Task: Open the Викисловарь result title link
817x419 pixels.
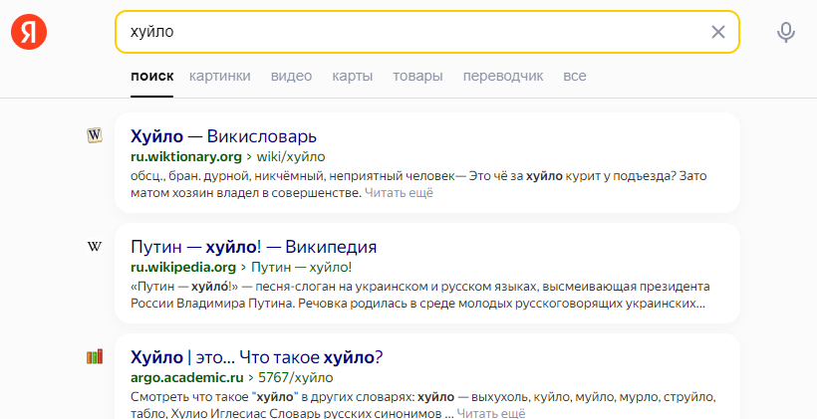Action: [223, 136]
